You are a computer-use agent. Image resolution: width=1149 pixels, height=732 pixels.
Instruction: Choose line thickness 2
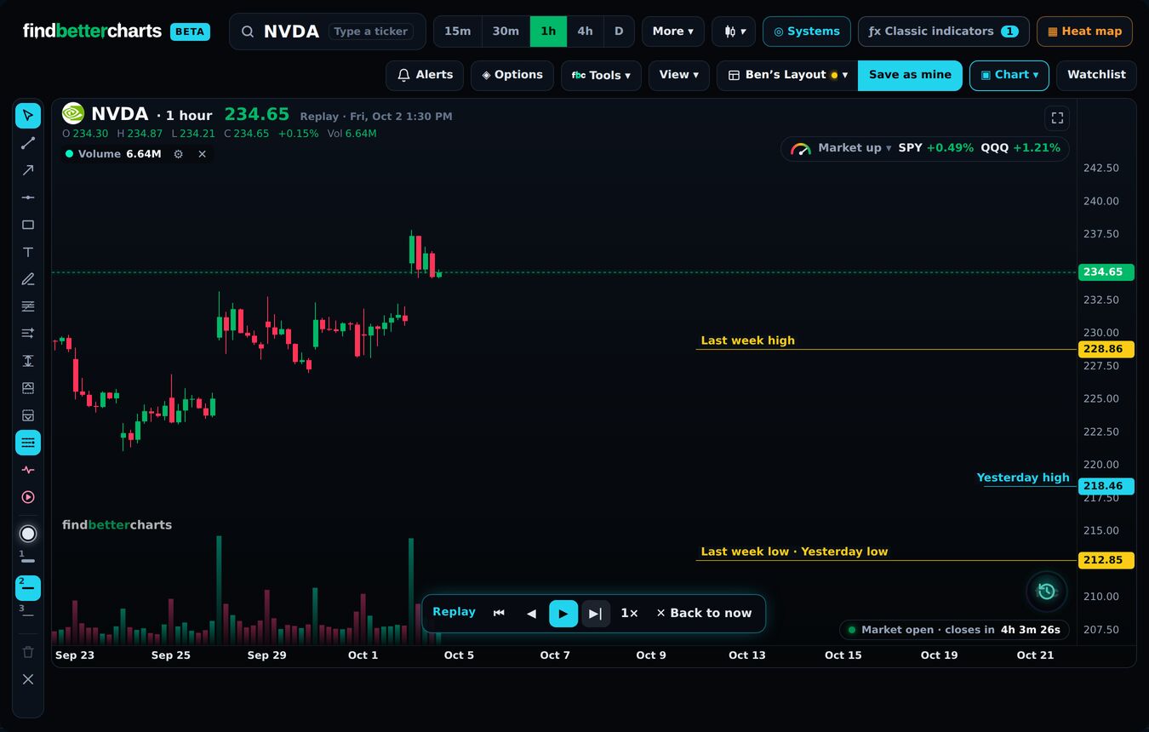point(28,588)
